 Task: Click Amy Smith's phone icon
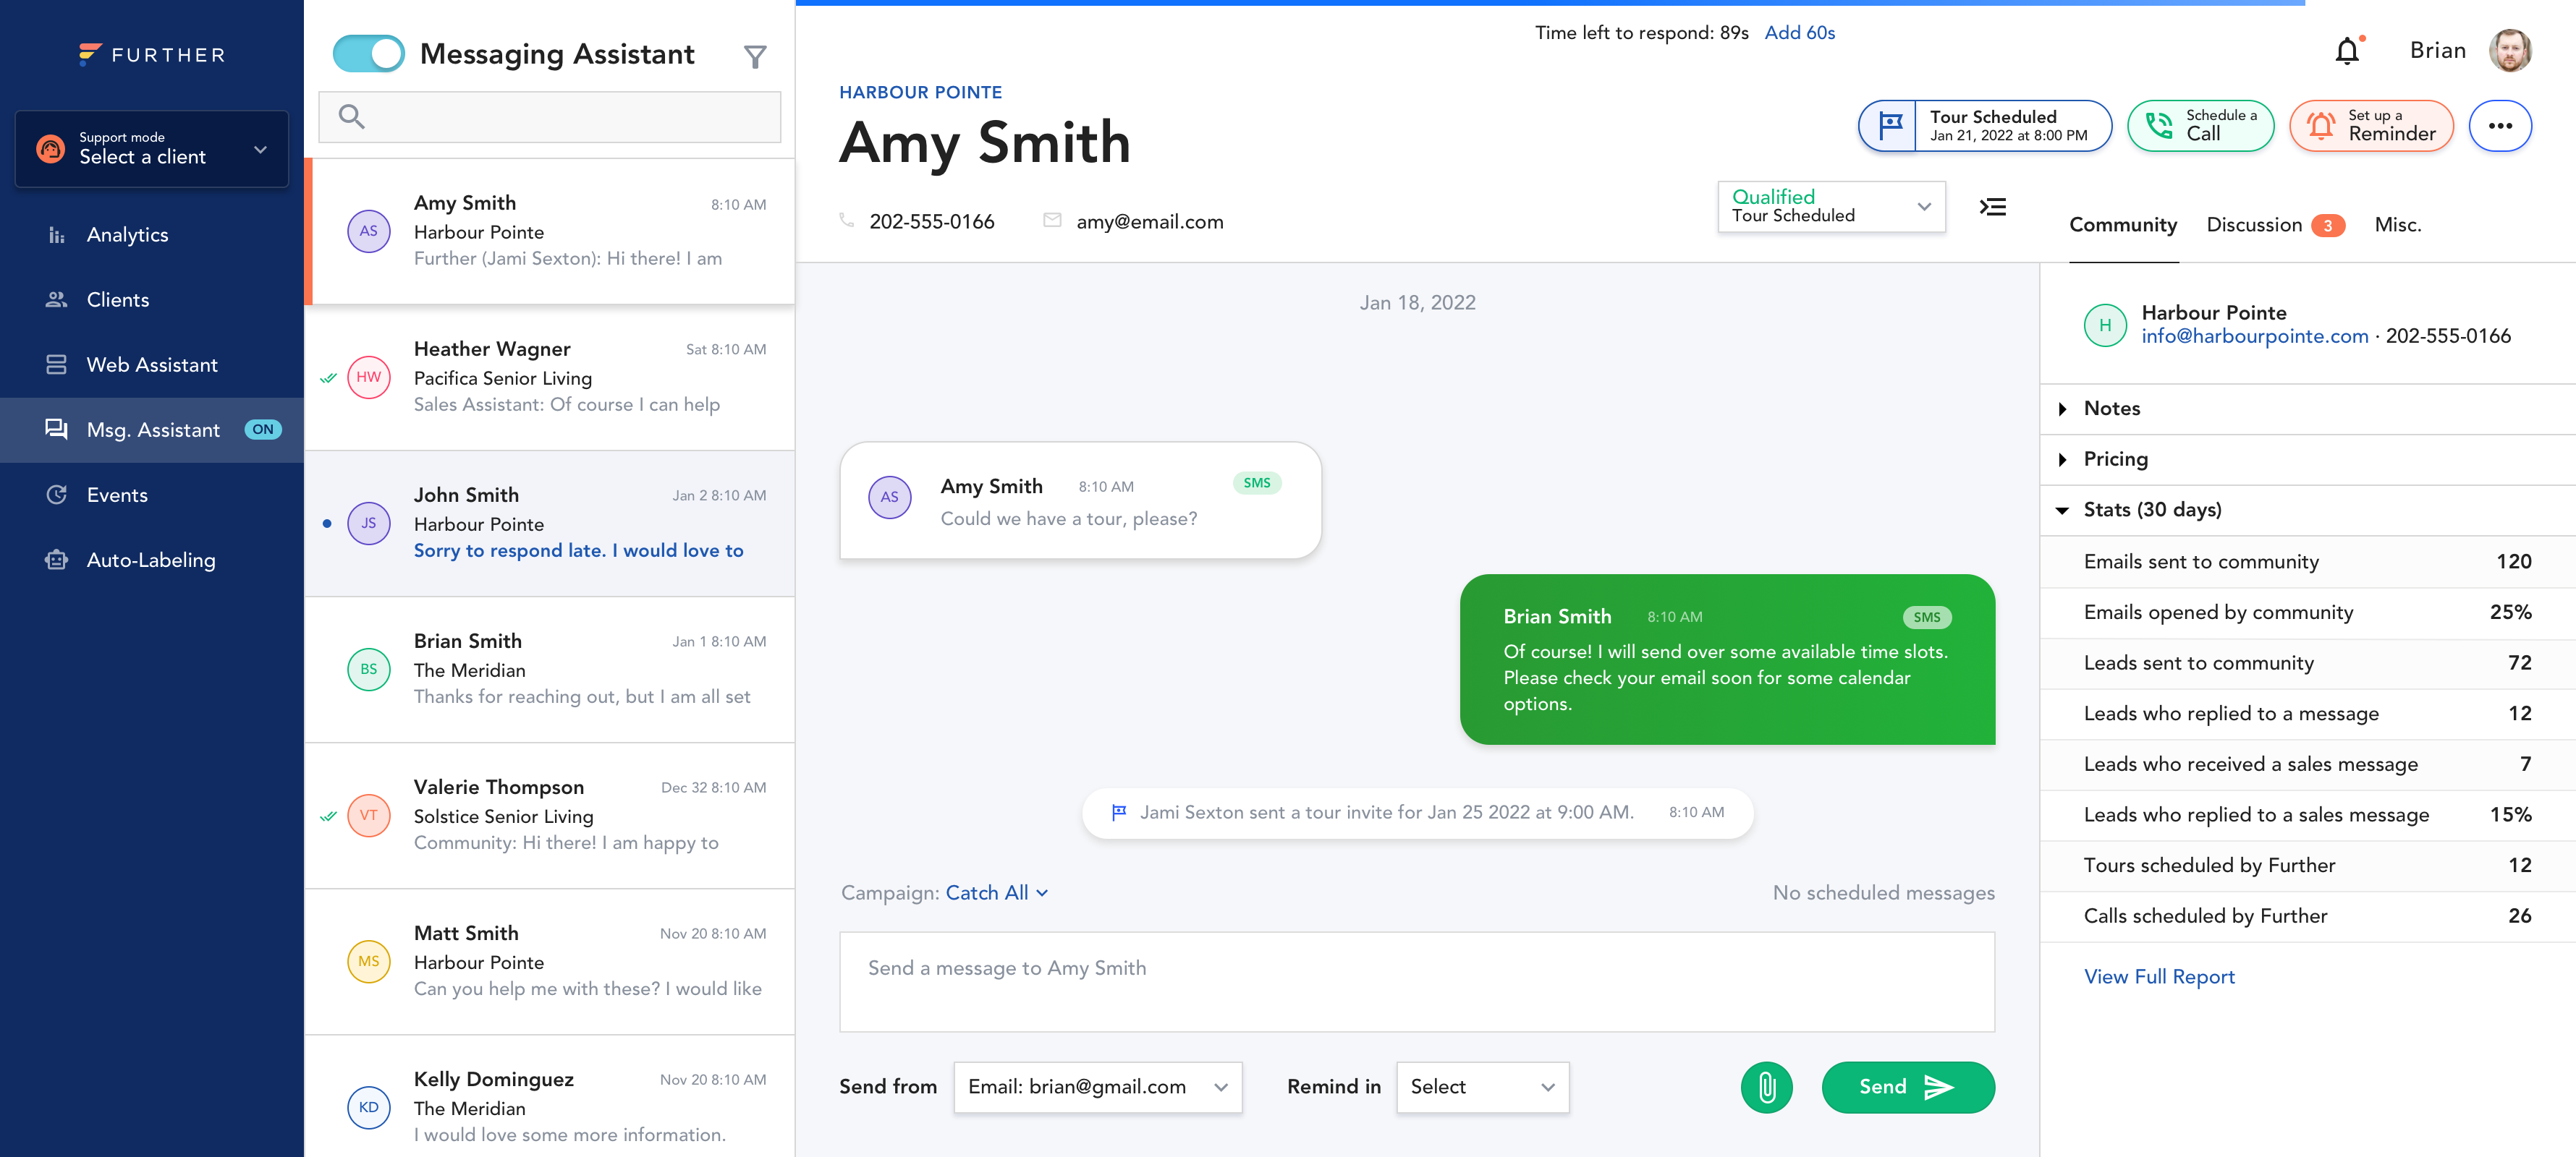pyautogui.click(x=847, y=221)
